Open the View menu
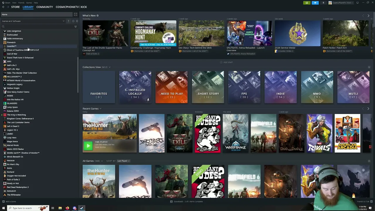Image resolution: width=375 pixels, height=211 pixels. [x=14, y=3]
